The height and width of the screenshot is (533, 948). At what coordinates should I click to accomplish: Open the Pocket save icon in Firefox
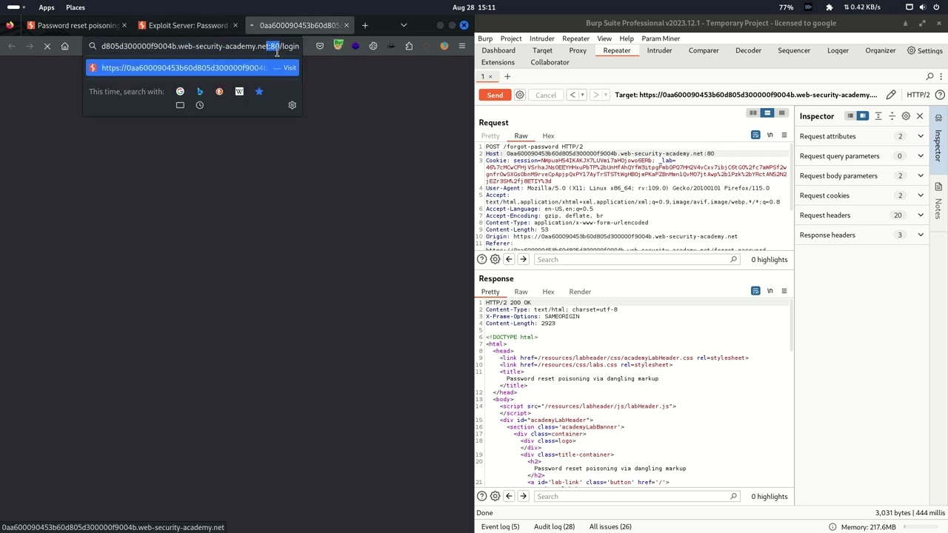click(320, 46)
